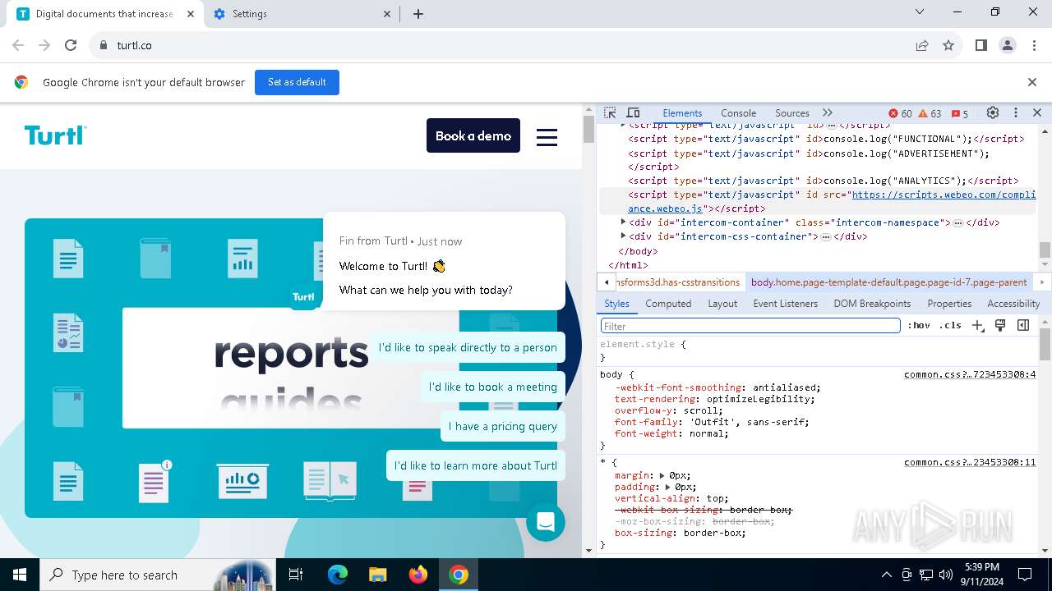This screenshot has width=1052, height=591.
Task: Open File Explorer from the taskbar
Action: tap(378, 575)
